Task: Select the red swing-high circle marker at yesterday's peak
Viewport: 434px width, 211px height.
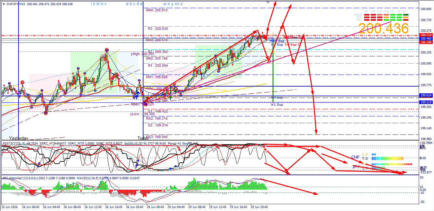Action: click(x=106, y=50)
